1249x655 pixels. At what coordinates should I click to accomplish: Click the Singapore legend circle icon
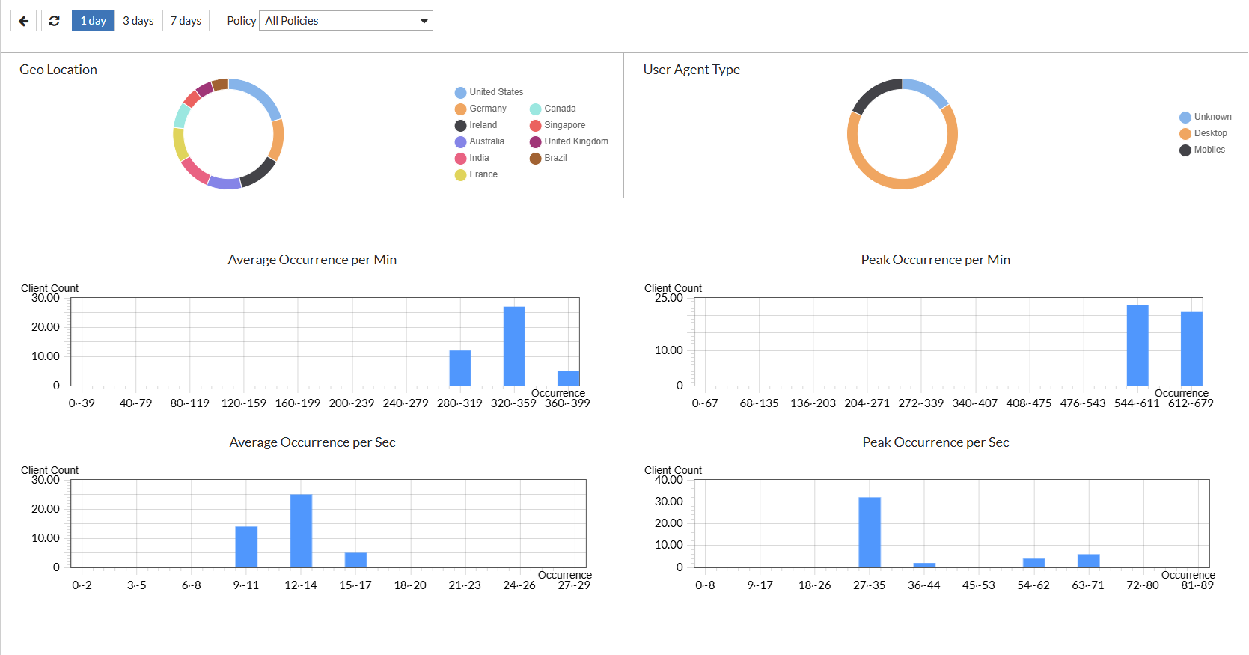click(536, 126)
